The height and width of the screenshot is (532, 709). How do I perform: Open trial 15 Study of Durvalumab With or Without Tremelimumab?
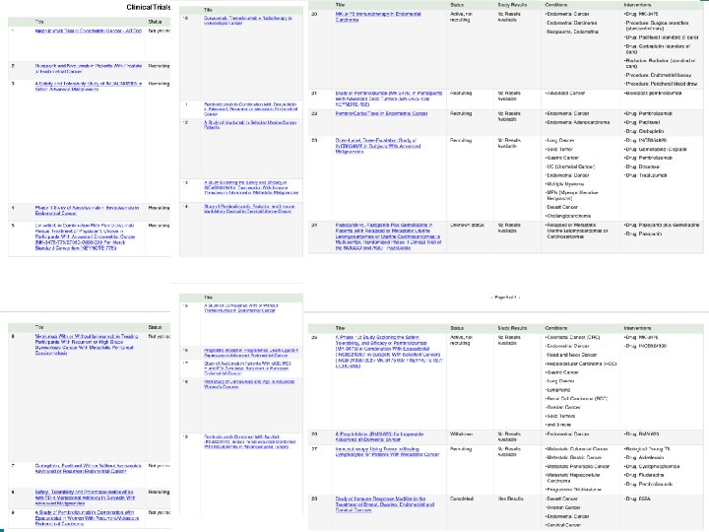pyautogui.click(x=241, y=308)
